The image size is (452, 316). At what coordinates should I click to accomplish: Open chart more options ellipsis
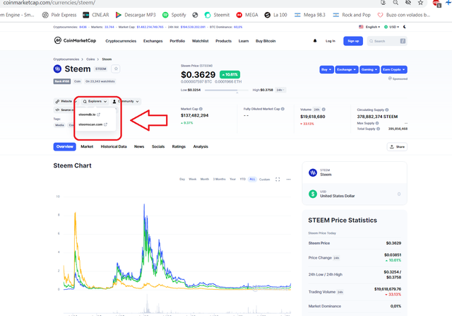[x=289, y=180]
